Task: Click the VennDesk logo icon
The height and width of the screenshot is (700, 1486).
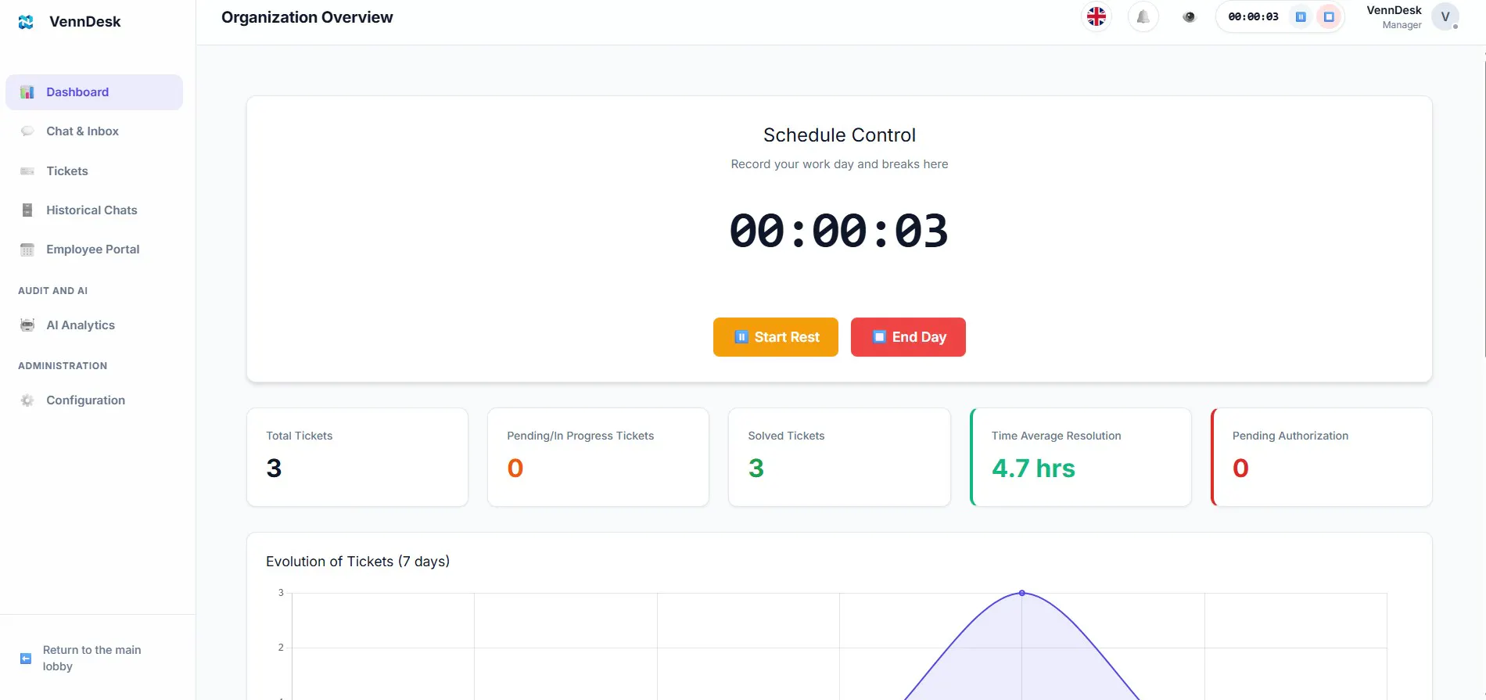Action: tap(26, 22)
